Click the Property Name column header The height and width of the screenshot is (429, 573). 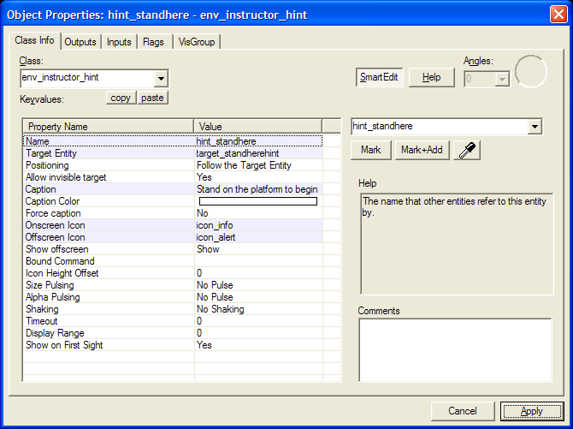(108, 127)
